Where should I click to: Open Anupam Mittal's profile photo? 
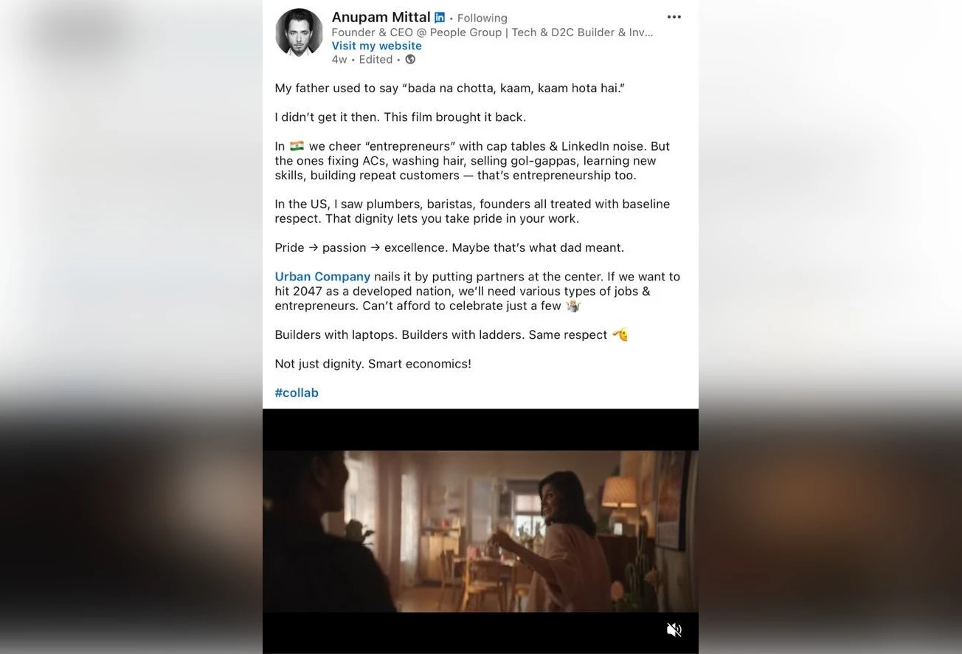pos(299,33)
